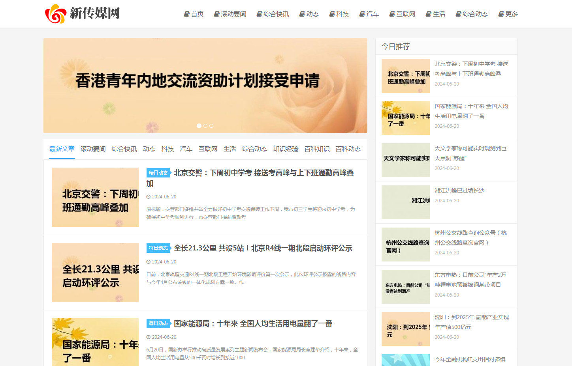Click clock icon on 北京交警 article date
Screen dimensions: 572x366
[x=149, y=197]
